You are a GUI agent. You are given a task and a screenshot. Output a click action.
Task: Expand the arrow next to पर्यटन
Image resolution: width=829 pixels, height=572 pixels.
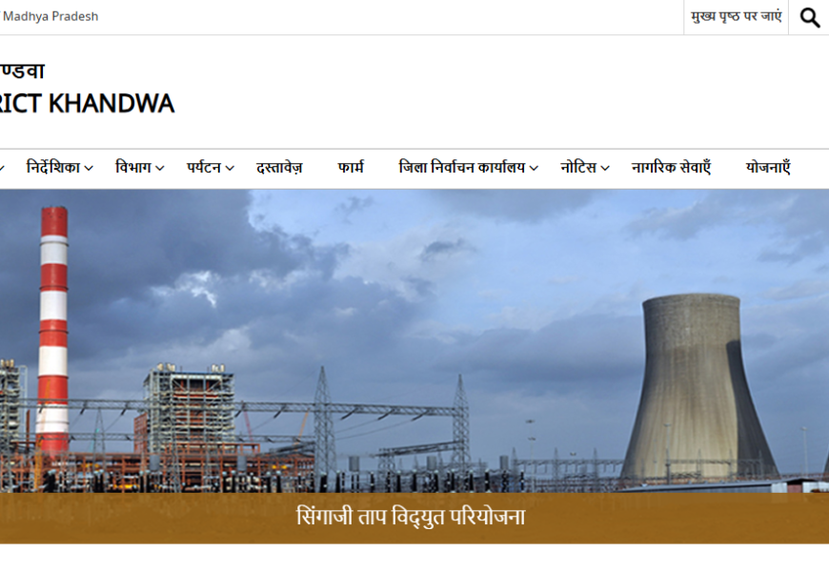click(230, 169)
